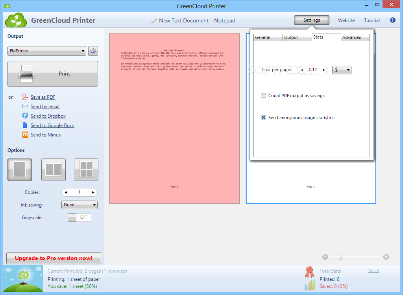The height and width of the screenshot is (295, 403).
Task: Click the pencil icon beside document name
Action: [x=153, y=21]
